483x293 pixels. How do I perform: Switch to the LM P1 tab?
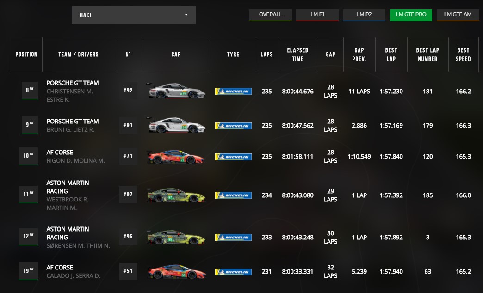click(x=317, y=15)
